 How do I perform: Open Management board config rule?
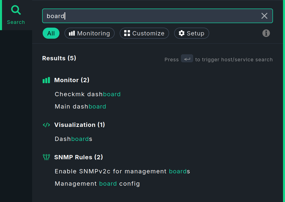click(97, 184)
